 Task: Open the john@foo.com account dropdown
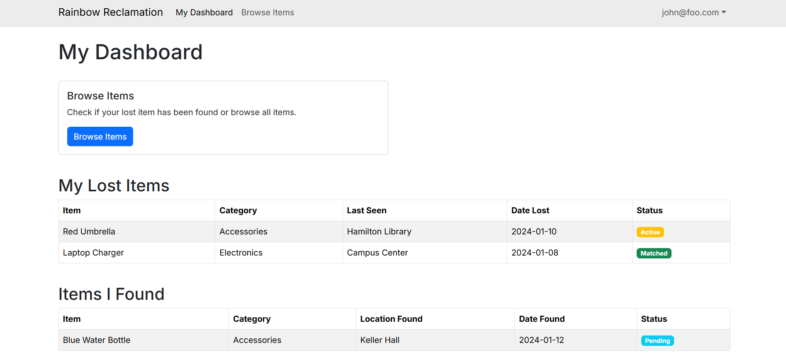tap(694, 12)
